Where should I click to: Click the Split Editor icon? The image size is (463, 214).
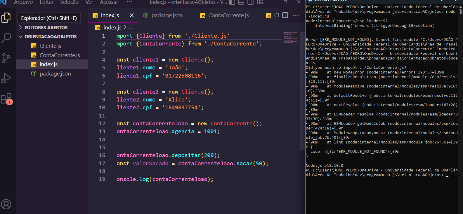(285, 15)
